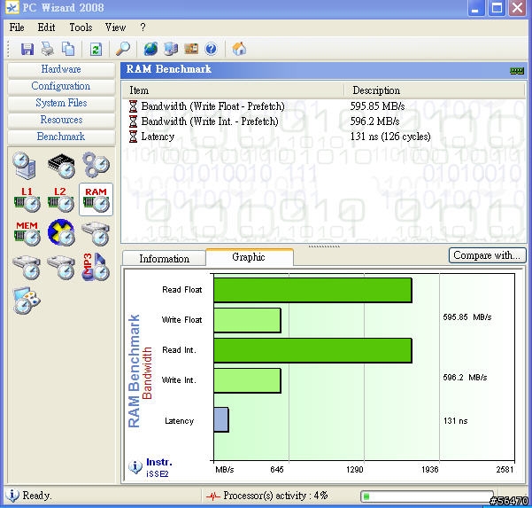Click the globe web update icon
Screen dimensions: 532x508
pos(150,49)
